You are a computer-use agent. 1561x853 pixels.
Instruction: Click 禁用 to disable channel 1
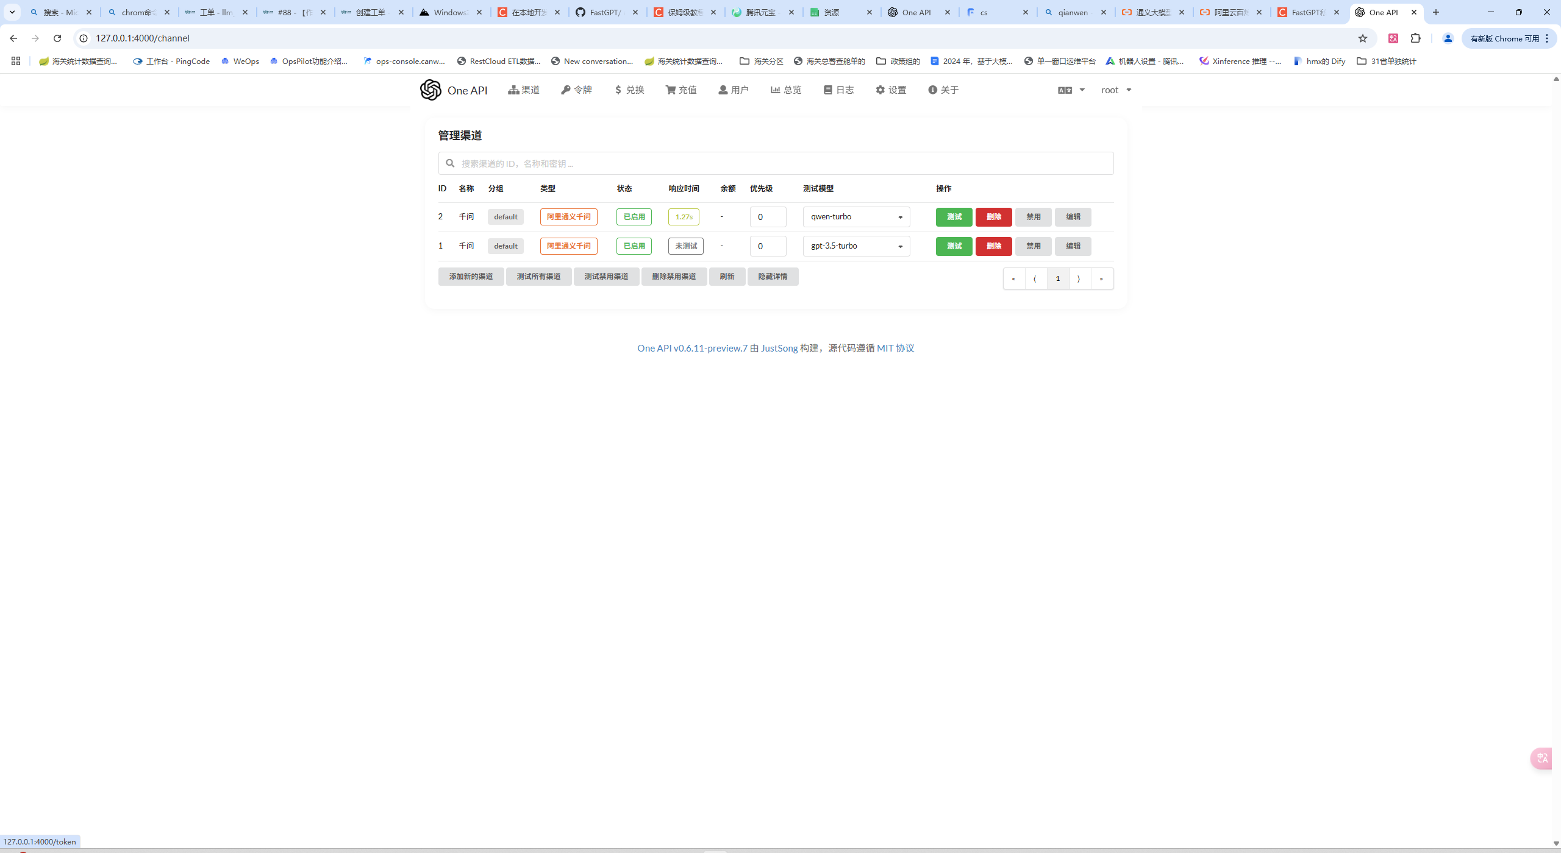coord(1033,246)
